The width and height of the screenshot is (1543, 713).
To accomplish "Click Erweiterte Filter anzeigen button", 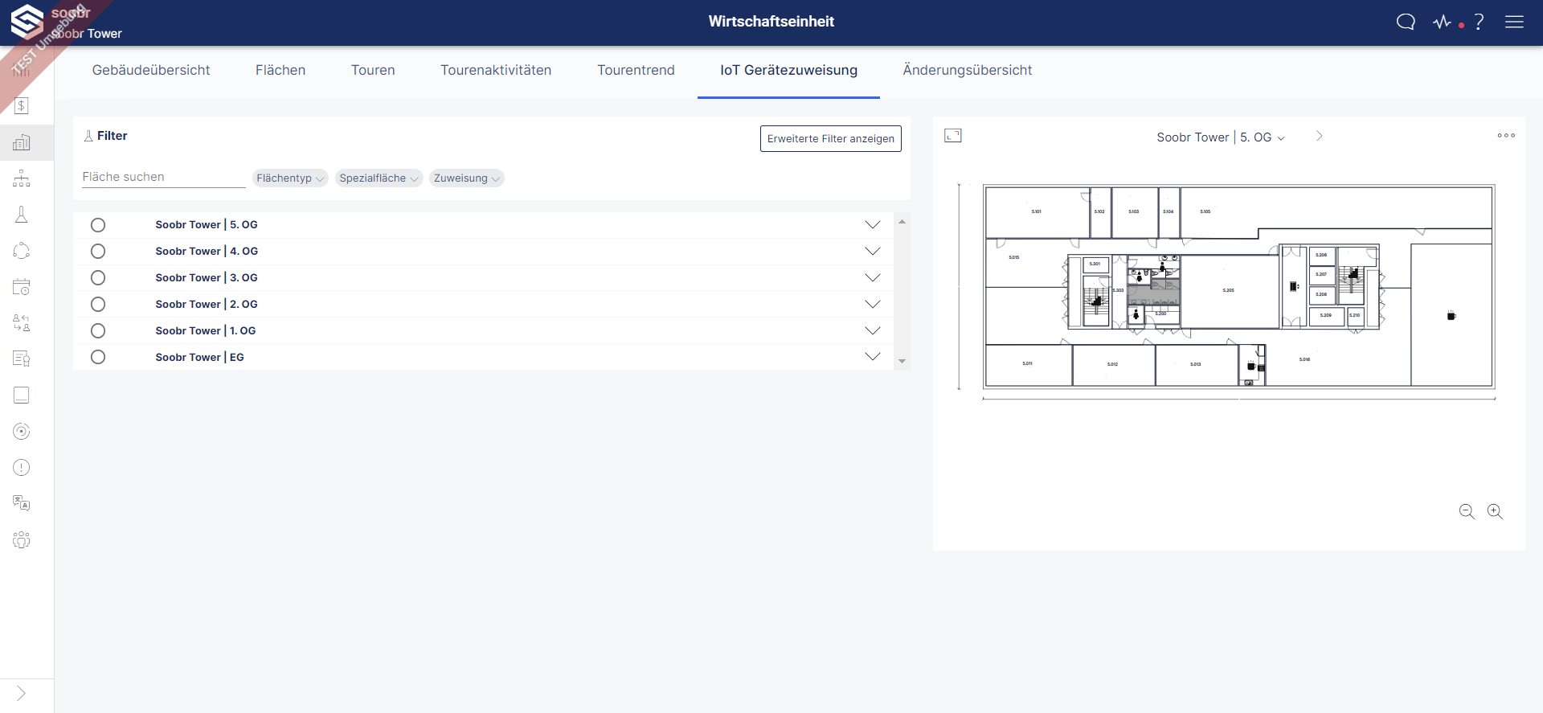I will pos(831,138).
